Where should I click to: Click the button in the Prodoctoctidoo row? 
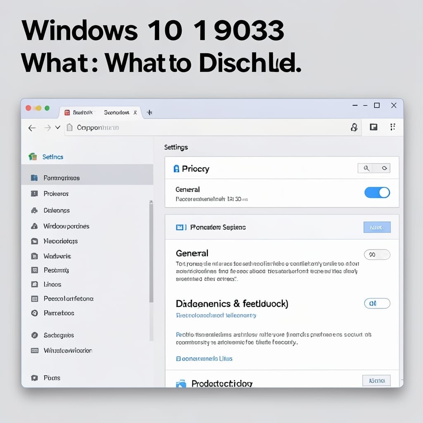(376, 380)
